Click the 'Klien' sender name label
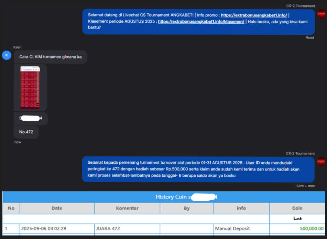 coord(17,47)
